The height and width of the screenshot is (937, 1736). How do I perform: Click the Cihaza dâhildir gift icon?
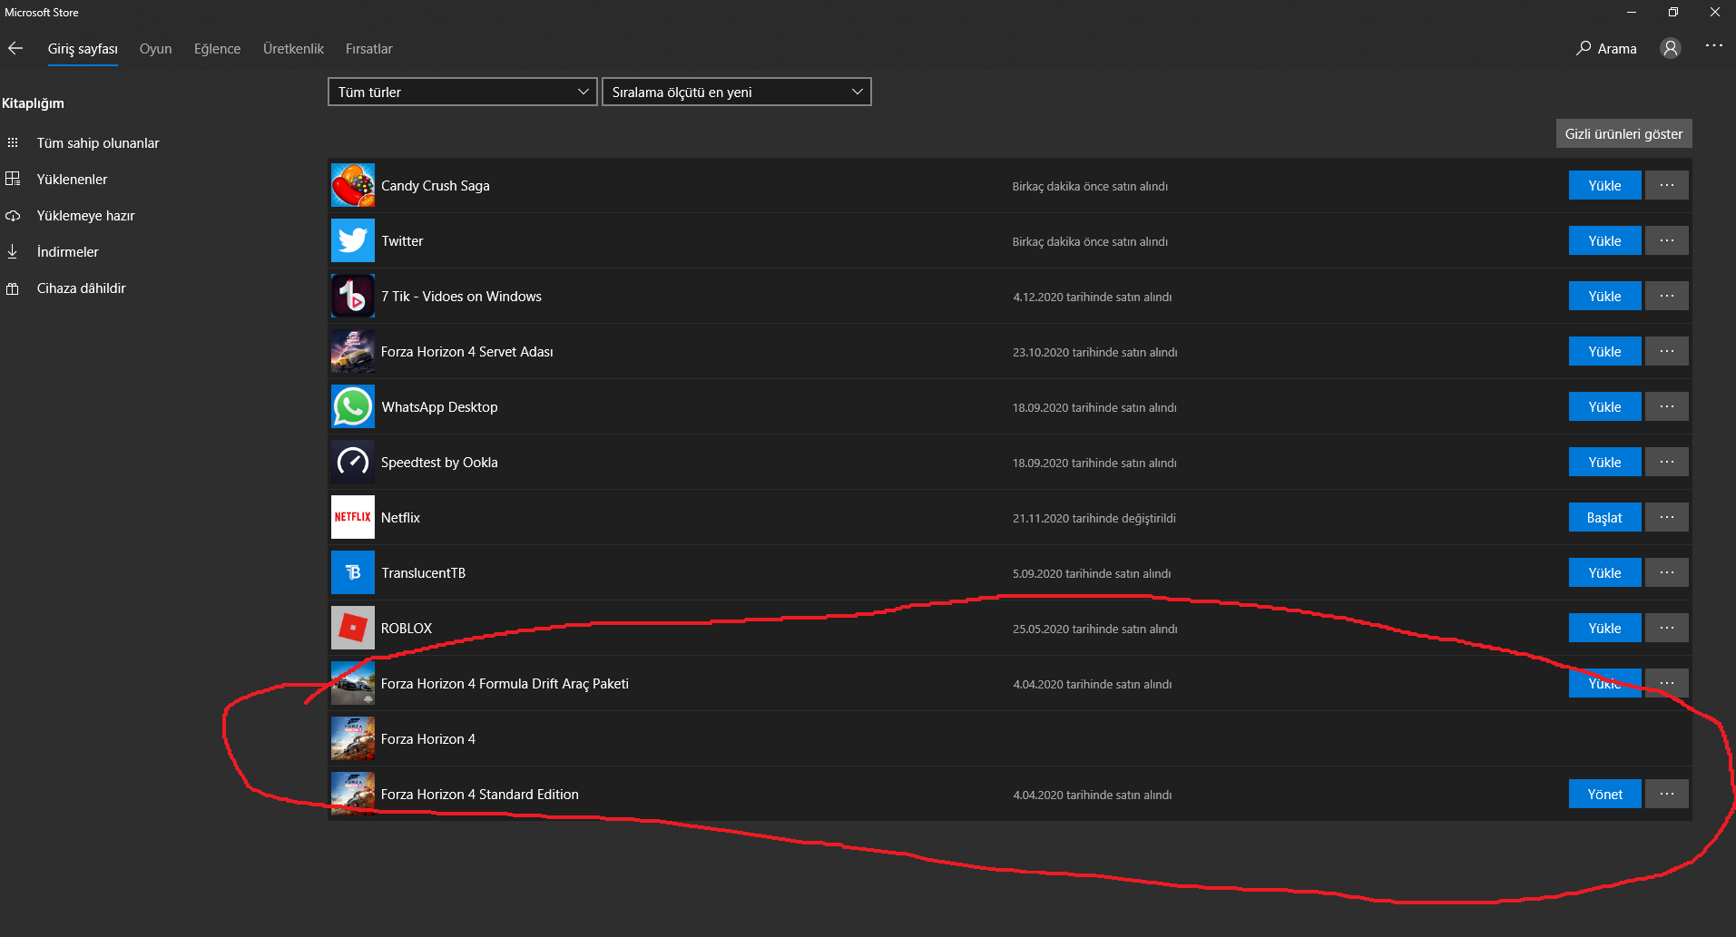[x=13, y=288]
